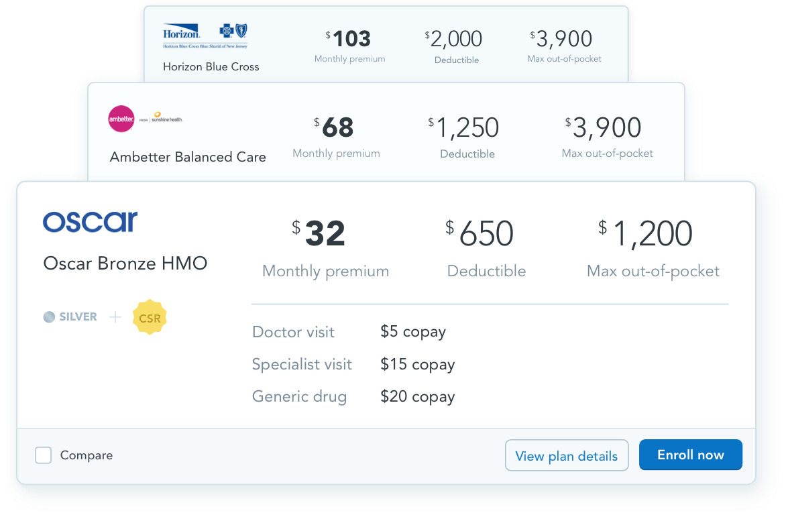
Task: Click the Oscar logo
Action: (x=90, y=221)
